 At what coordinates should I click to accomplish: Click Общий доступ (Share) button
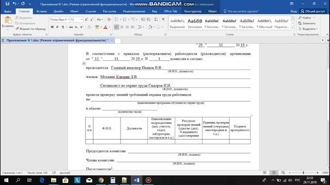pyautogui.click(x=313, y=11)
